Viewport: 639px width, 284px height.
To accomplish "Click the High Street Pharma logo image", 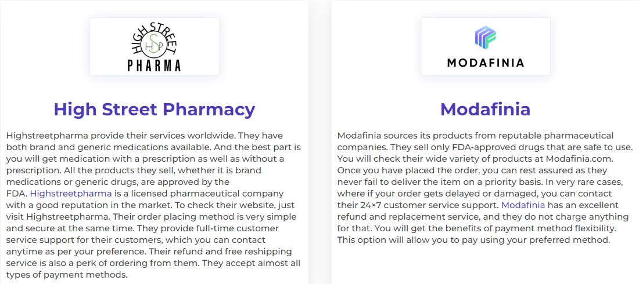I will pyautogui.click(x=155, y=46).
